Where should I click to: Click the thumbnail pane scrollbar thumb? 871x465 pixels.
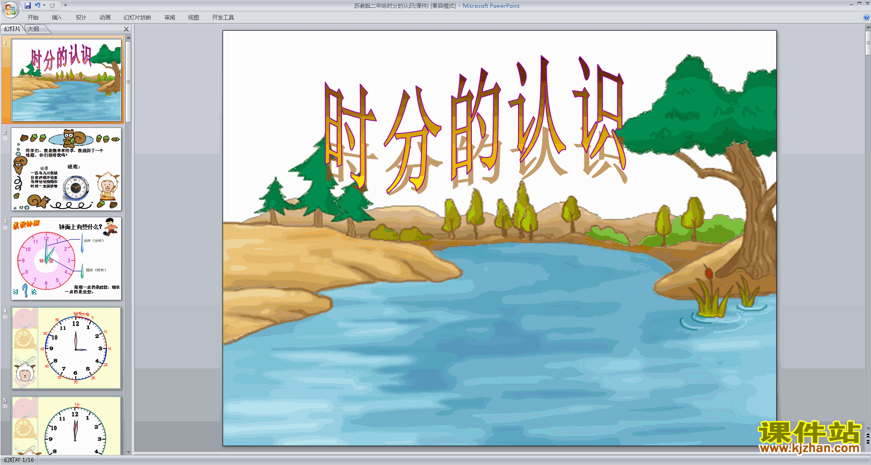pos(128,82)
